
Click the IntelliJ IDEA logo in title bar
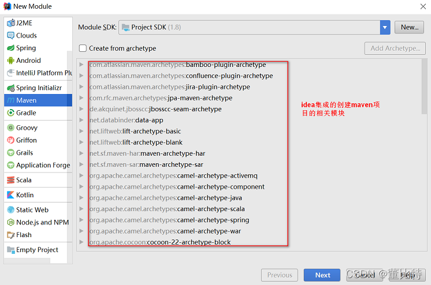7,6
